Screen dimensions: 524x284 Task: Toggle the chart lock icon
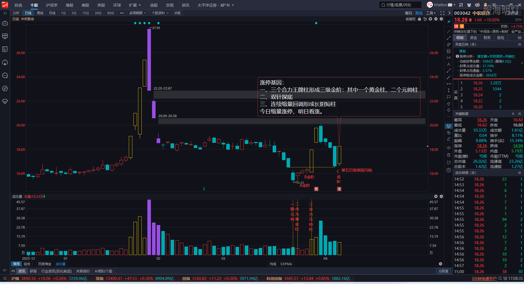coord(419,19)
